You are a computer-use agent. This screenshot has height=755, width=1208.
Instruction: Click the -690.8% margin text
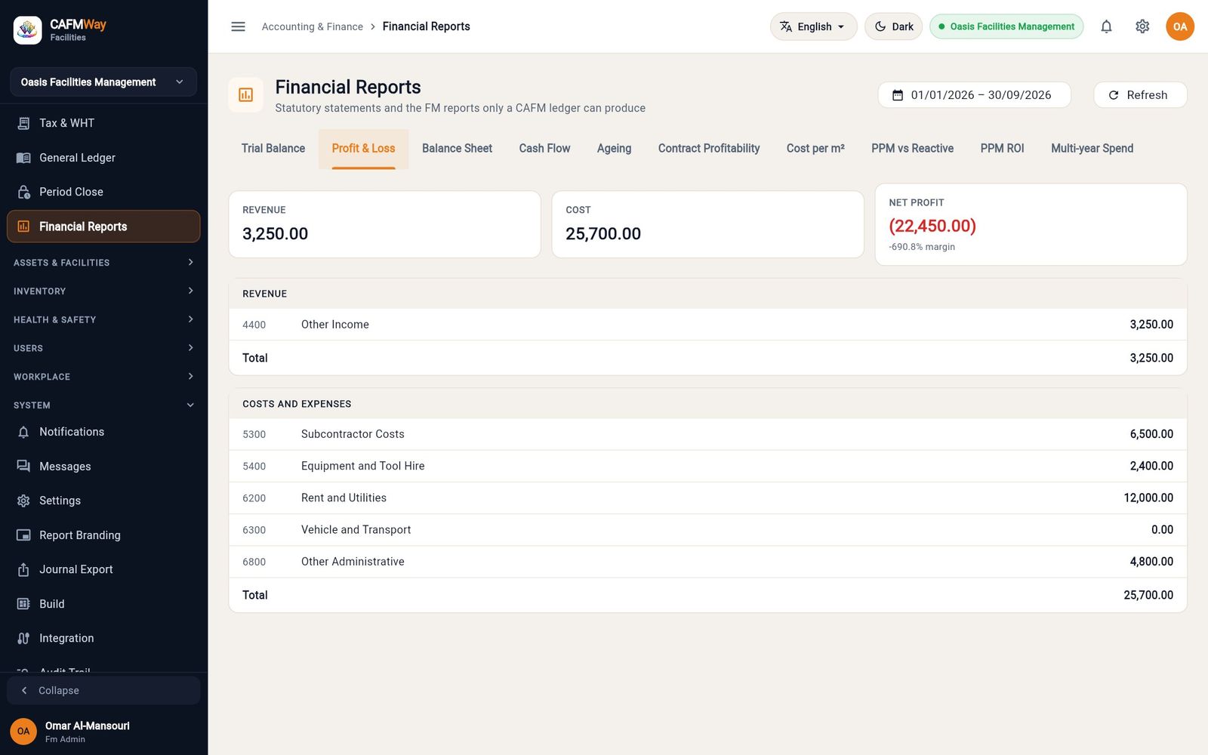click(921, 247)
